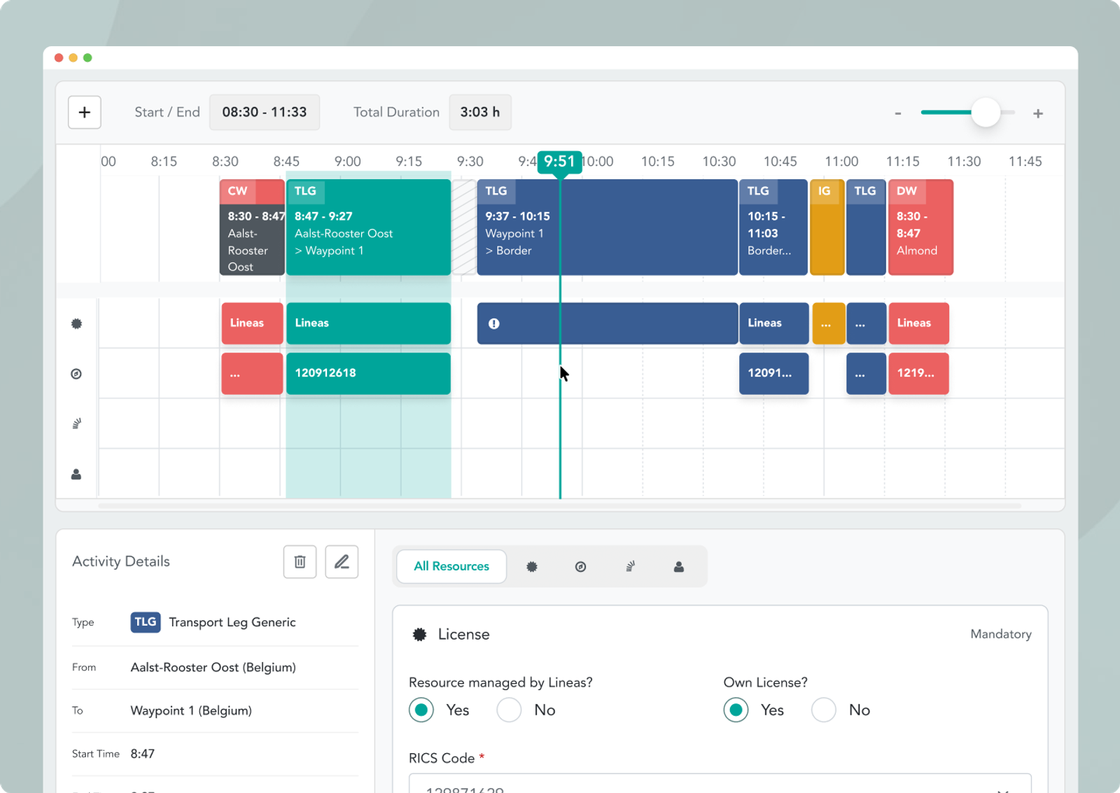Open the RICS Code dropdown
This screenshot has width=1120, height=793.
(x=720, y=784)
